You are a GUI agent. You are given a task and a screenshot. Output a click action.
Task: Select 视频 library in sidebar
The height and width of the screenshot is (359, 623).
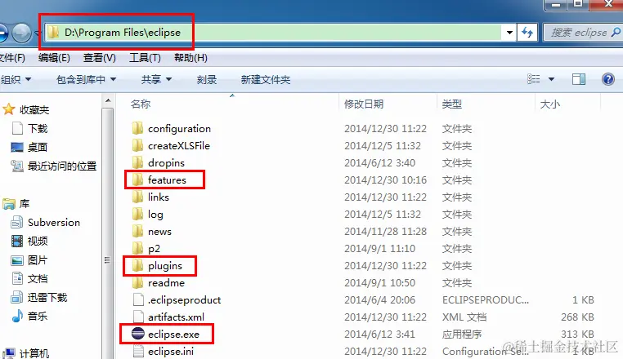(x=38, y=241)
